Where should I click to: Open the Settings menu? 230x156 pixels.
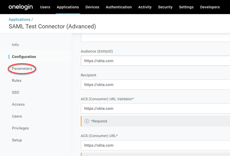[186, 7]
